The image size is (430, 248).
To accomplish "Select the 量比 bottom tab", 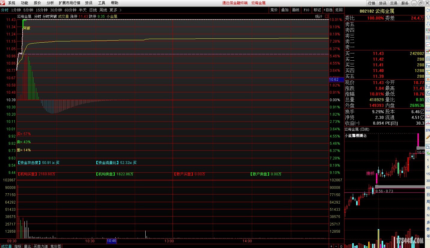I will click(28, 246).
